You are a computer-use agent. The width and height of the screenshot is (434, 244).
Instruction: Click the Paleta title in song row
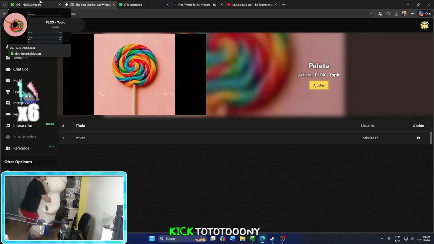click(80, 138)
